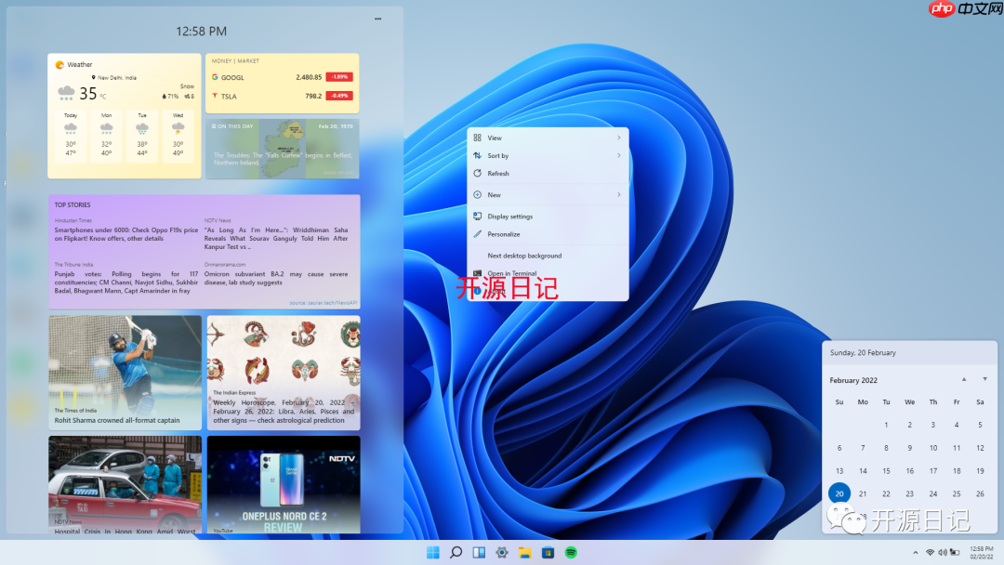
Task: Show hidden tray icons with the chevron
Action: [x=916, y=552]
